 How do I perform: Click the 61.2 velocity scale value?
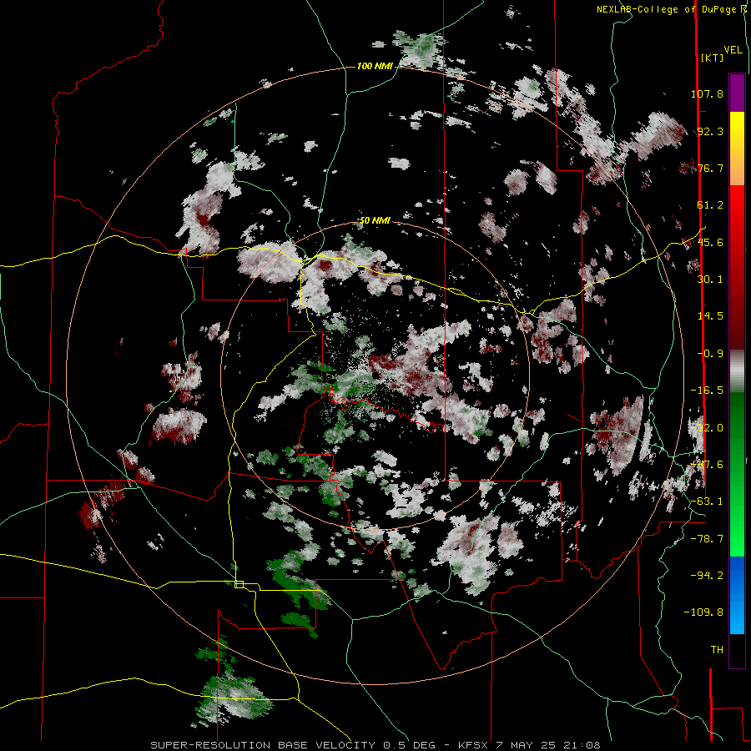(x=710, y=205)
